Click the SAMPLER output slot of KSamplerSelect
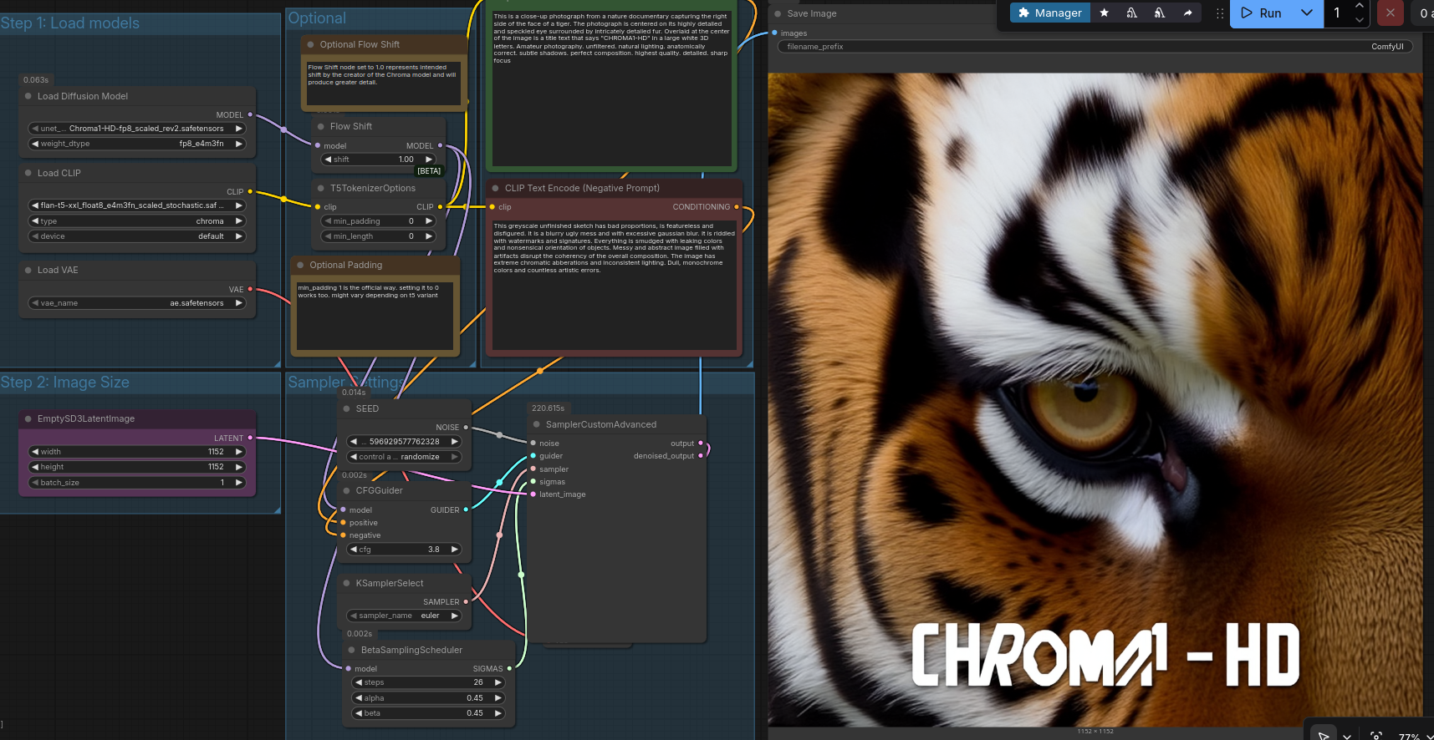Viewport: 1434px width, 740px height. (x=466, y=601)
